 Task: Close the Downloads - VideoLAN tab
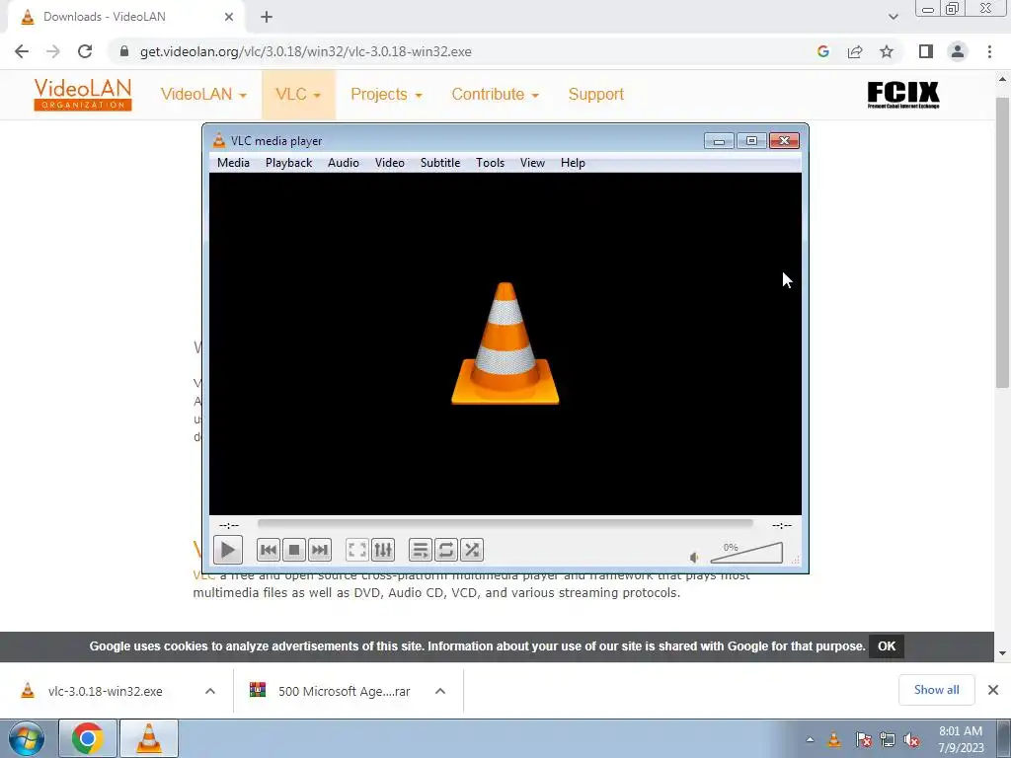[229, 17]
